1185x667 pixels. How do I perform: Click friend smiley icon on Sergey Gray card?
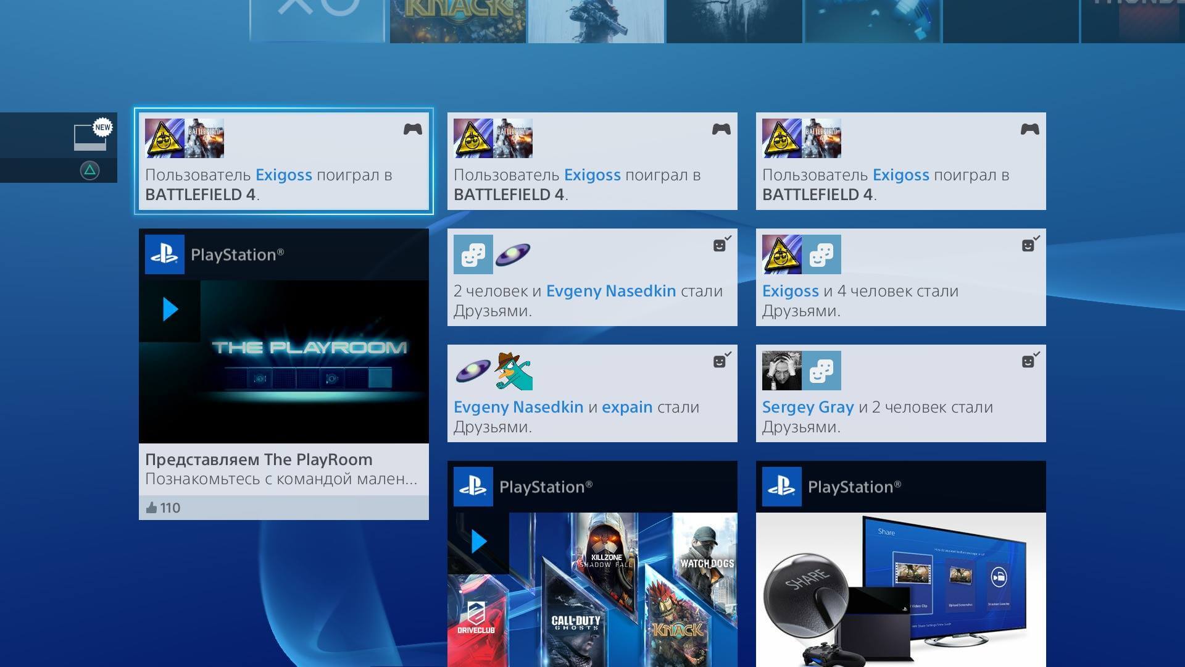coord(1029,361)
